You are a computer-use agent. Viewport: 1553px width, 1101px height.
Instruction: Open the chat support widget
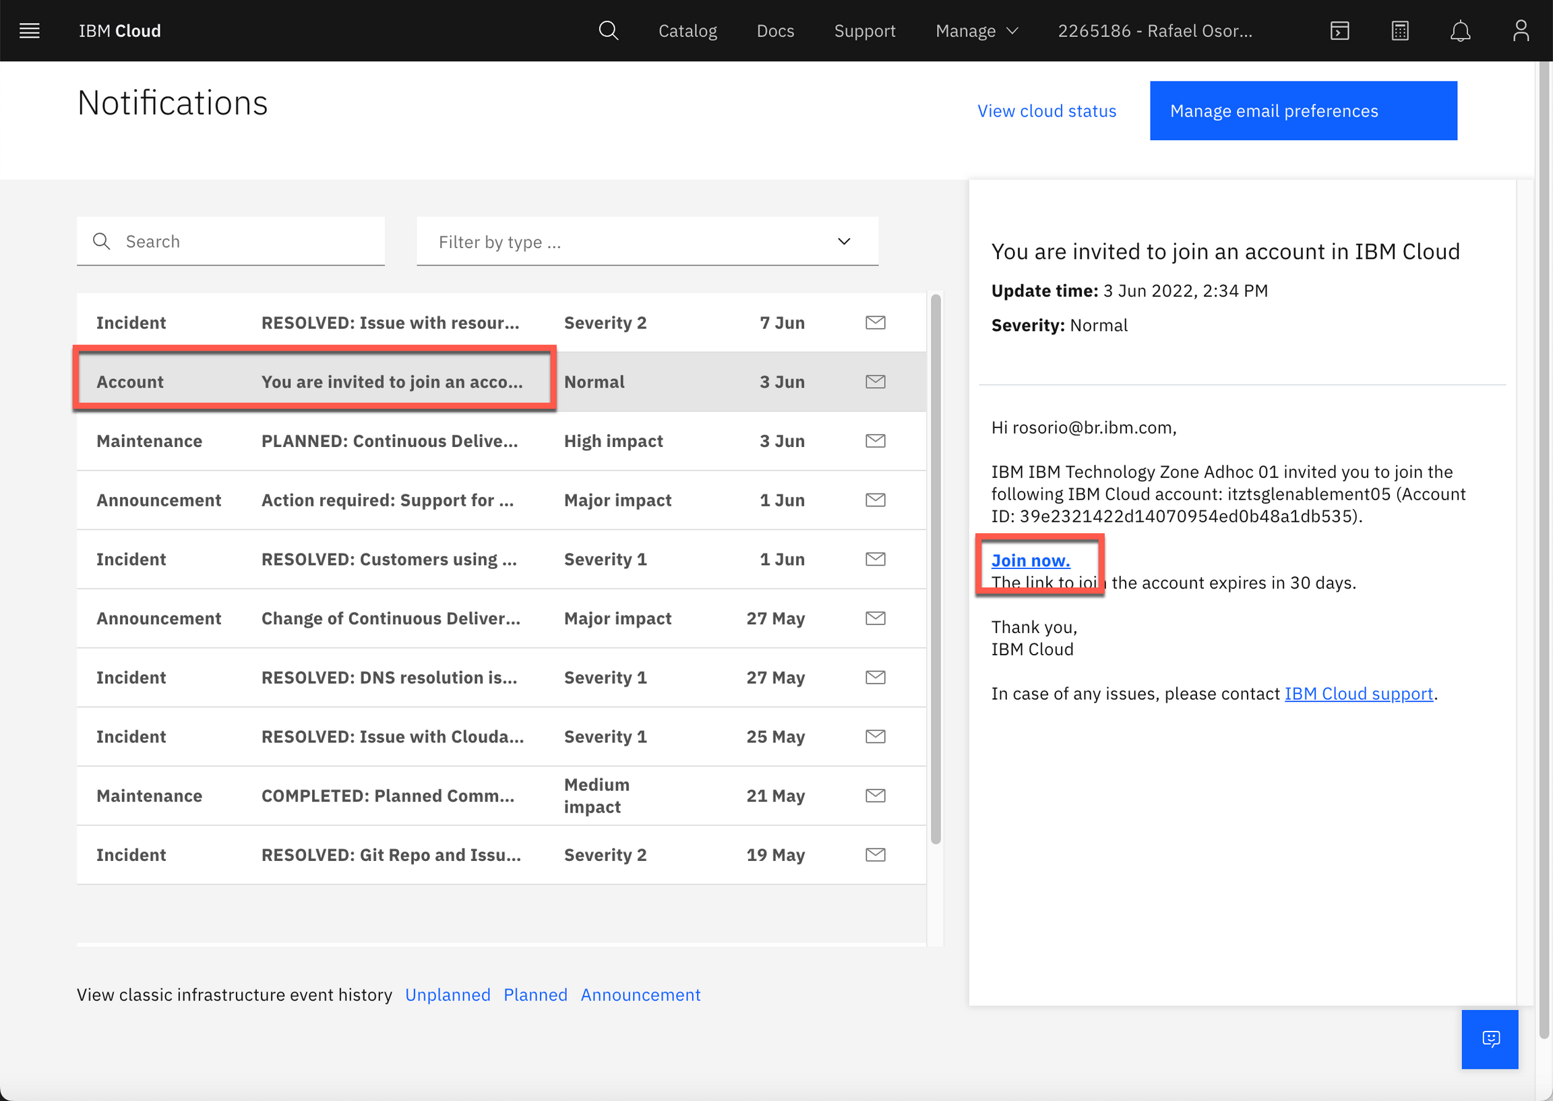pos(1490,1039)
